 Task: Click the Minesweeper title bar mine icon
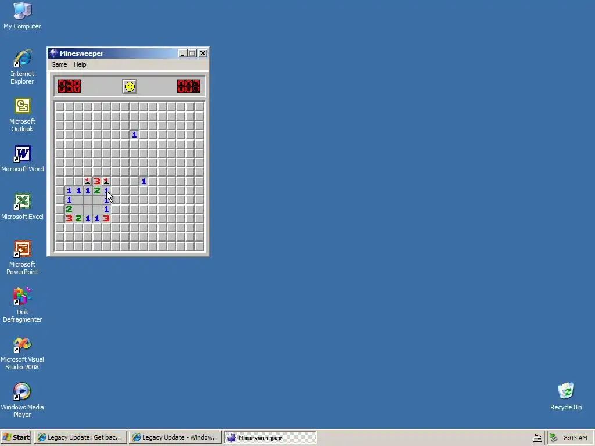[x=54, y=53]
